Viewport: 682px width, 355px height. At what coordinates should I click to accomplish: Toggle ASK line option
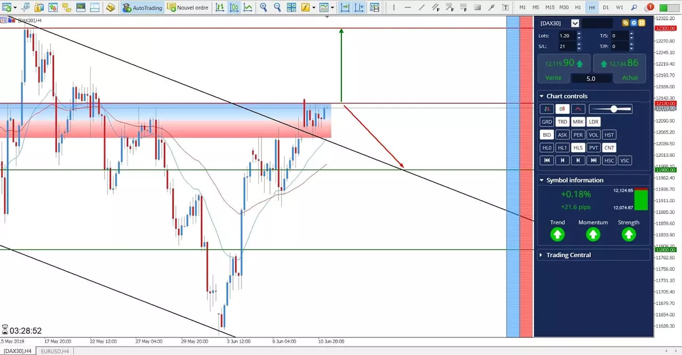click(x=562, y=135)
